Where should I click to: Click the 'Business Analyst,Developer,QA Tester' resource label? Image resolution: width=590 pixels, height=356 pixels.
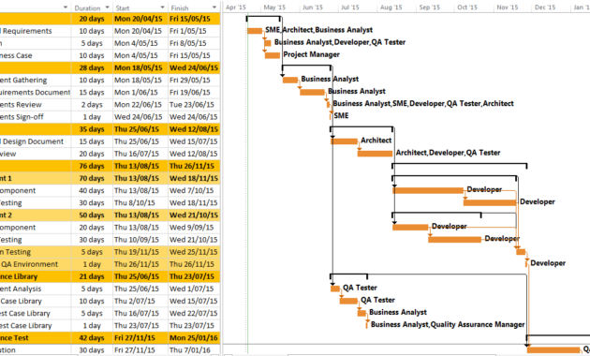[x=340, y=42]
